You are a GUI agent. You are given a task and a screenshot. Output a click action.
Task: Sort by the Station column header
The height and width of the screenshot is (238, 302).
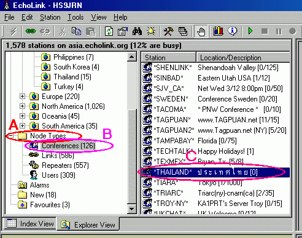coord(169,58)
